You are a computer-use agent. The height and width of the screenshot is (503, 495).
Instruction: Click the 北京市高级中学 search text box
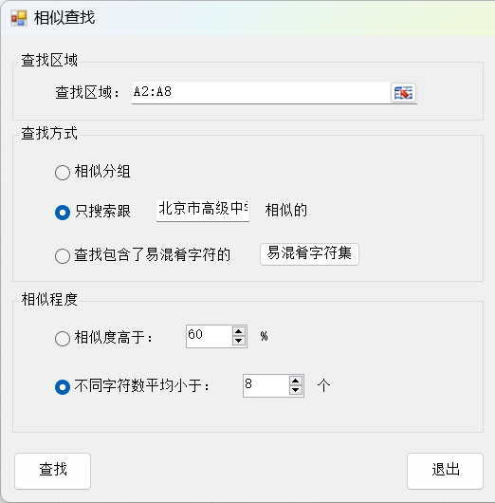pos(203,210)
